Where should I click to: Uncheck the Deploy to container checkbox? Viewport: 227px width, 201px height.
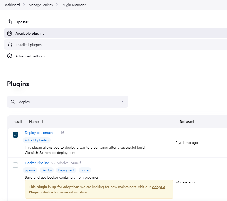15,135
